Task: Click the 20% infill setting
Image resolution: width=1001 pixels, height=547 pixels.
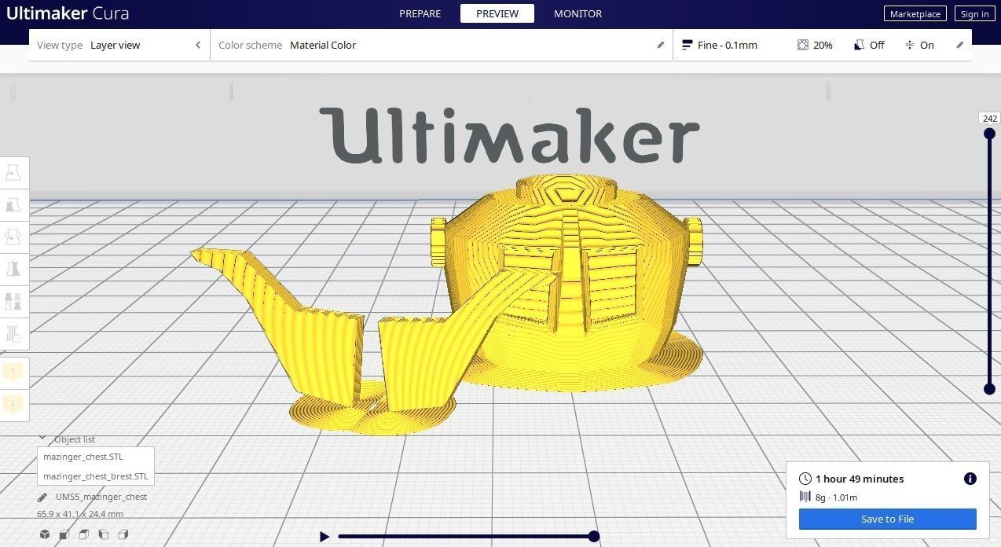Action: click(815, 45)
